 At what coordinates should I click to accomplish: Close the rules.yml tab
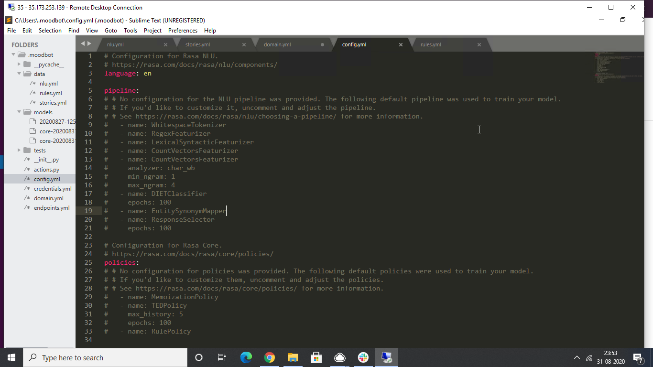(x=479, y=44)
